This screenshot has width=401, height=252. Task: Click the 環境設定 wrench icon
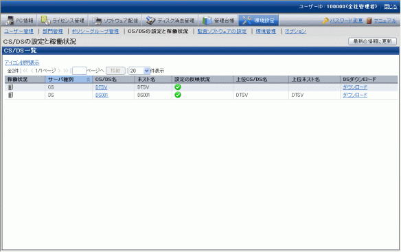(247, 21)
